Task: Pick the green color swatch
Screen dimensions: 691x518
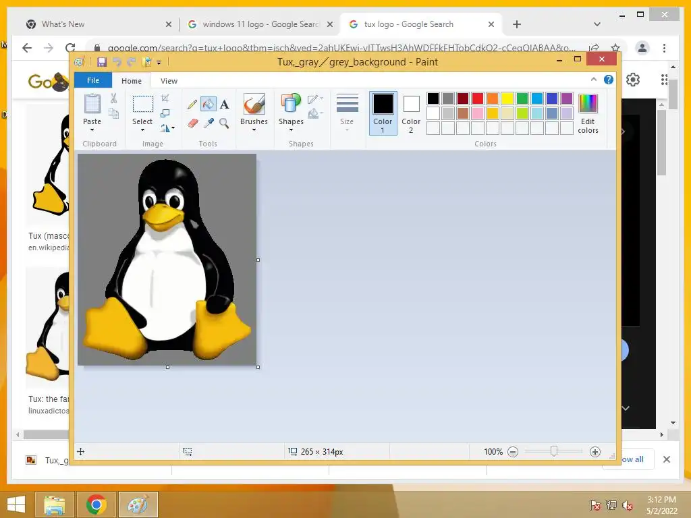Action: [x=522, y=98]
